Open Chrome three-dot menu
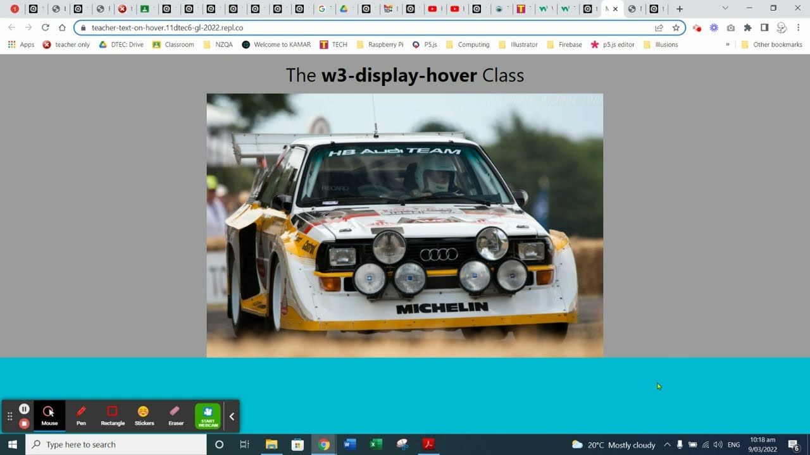 799,28
